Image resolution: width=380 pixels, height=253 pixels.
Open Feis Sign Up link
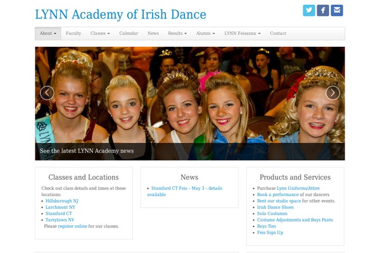[x=270, y=232]
